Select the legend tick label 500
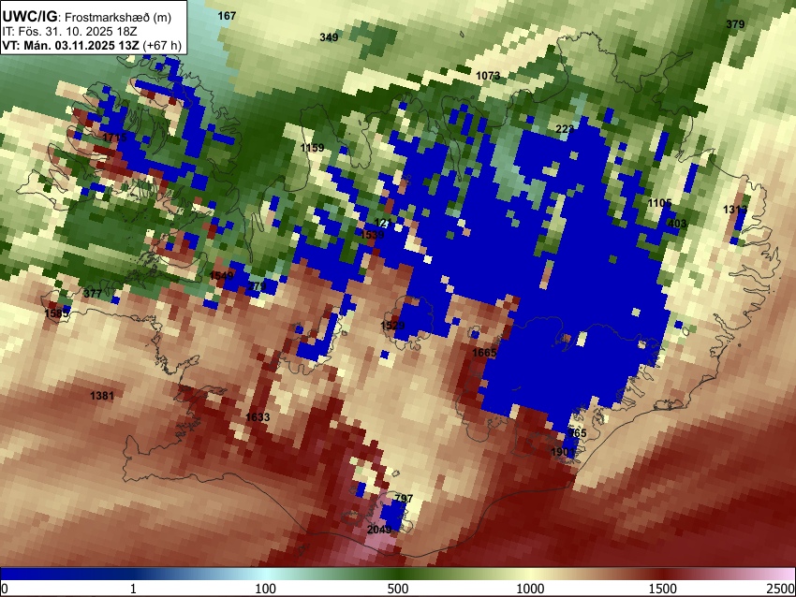 tap(397, 589)
